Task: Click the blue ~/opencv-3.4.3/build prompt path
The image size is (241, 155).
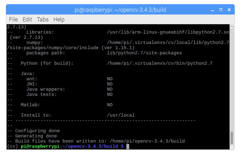Action: 90,146
